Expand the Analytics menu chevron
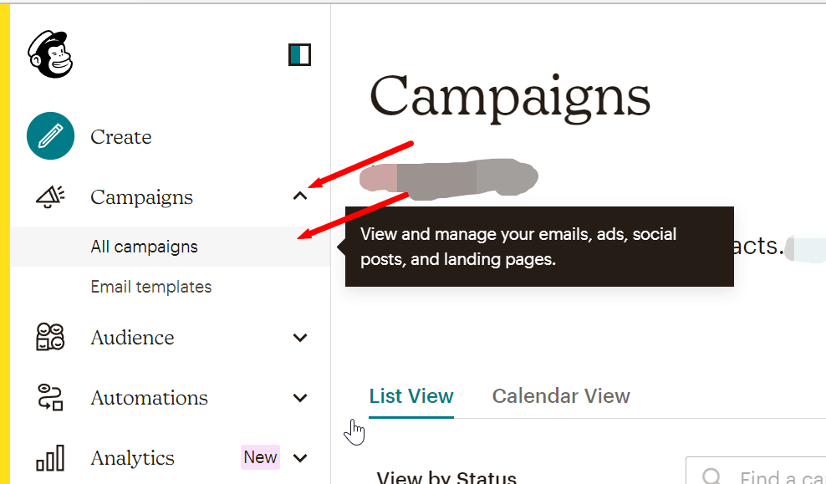The image size is (826, 484). click(301, 458)
